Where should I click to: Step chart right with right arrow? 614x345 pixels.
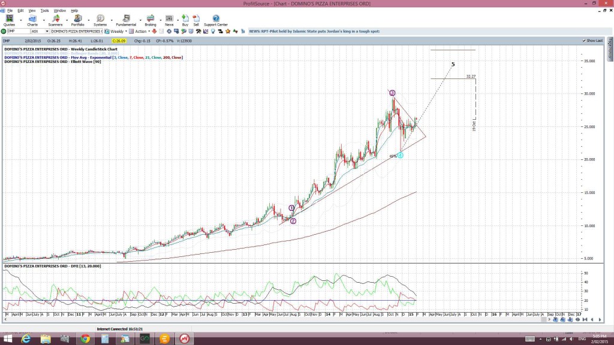(x=600, y=320)
